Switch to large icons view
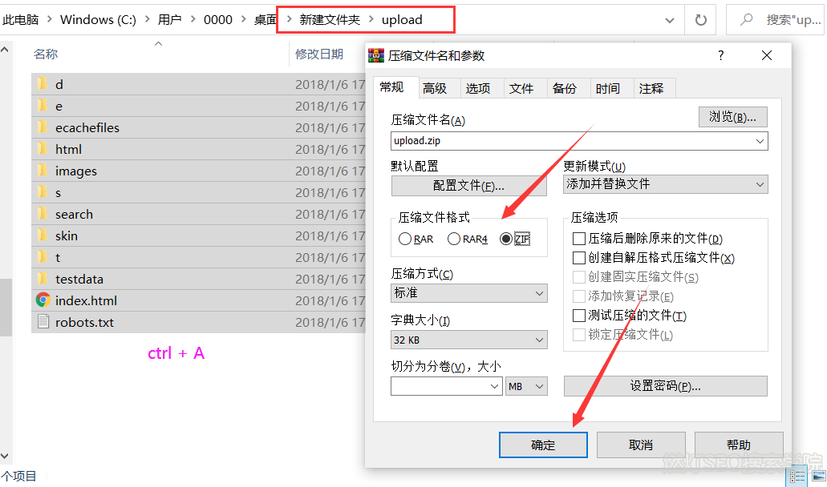This screenshot has width=827, height=487. point(818,477)
